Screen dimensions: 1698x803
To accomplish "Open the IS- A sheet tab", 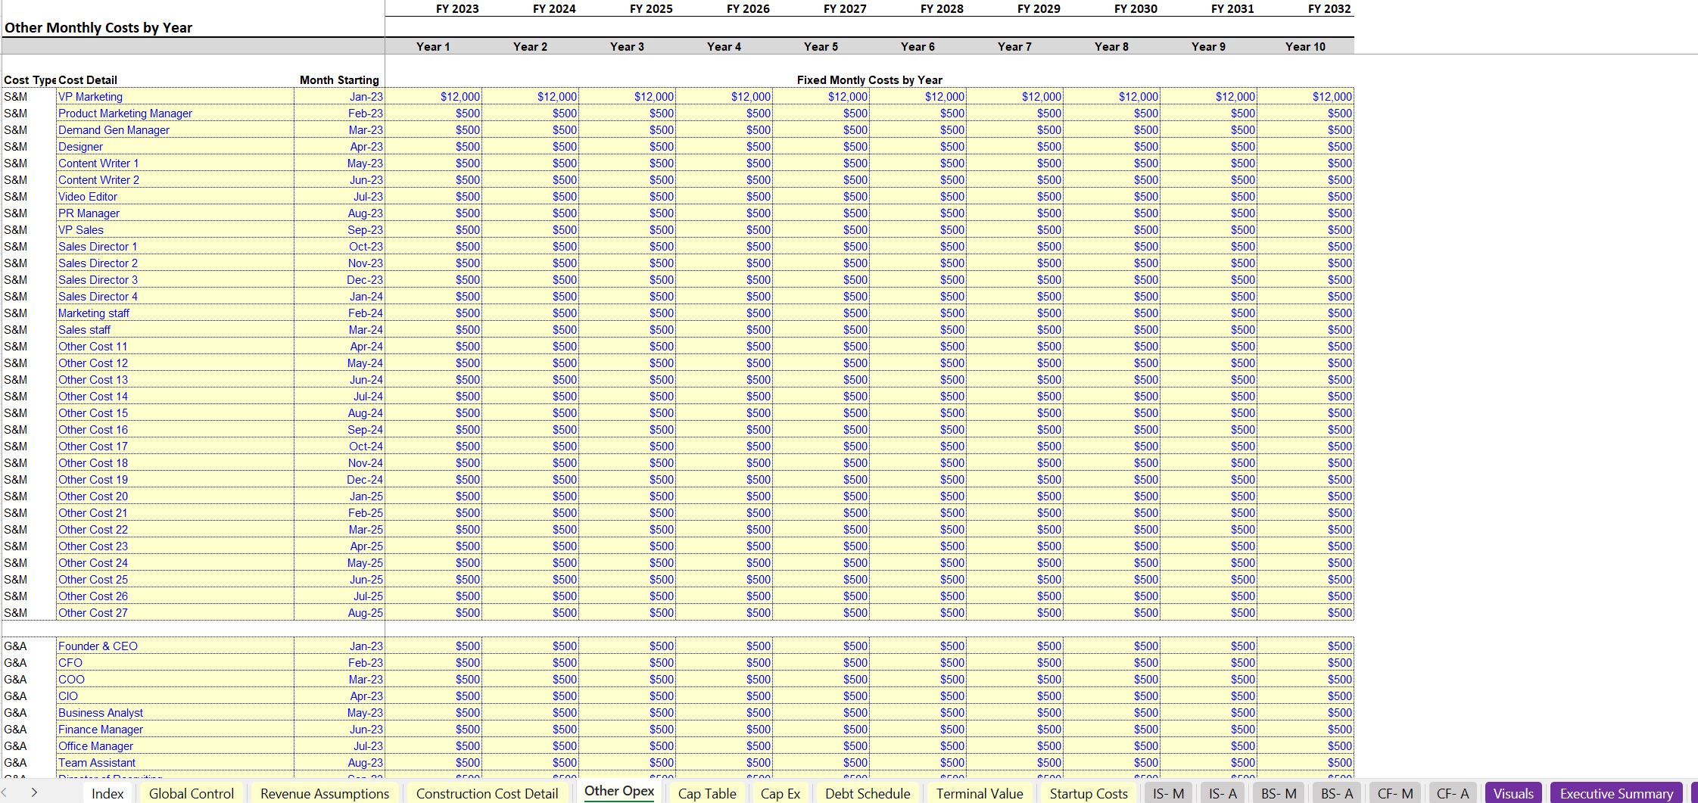I will (x=1223, y=793).
